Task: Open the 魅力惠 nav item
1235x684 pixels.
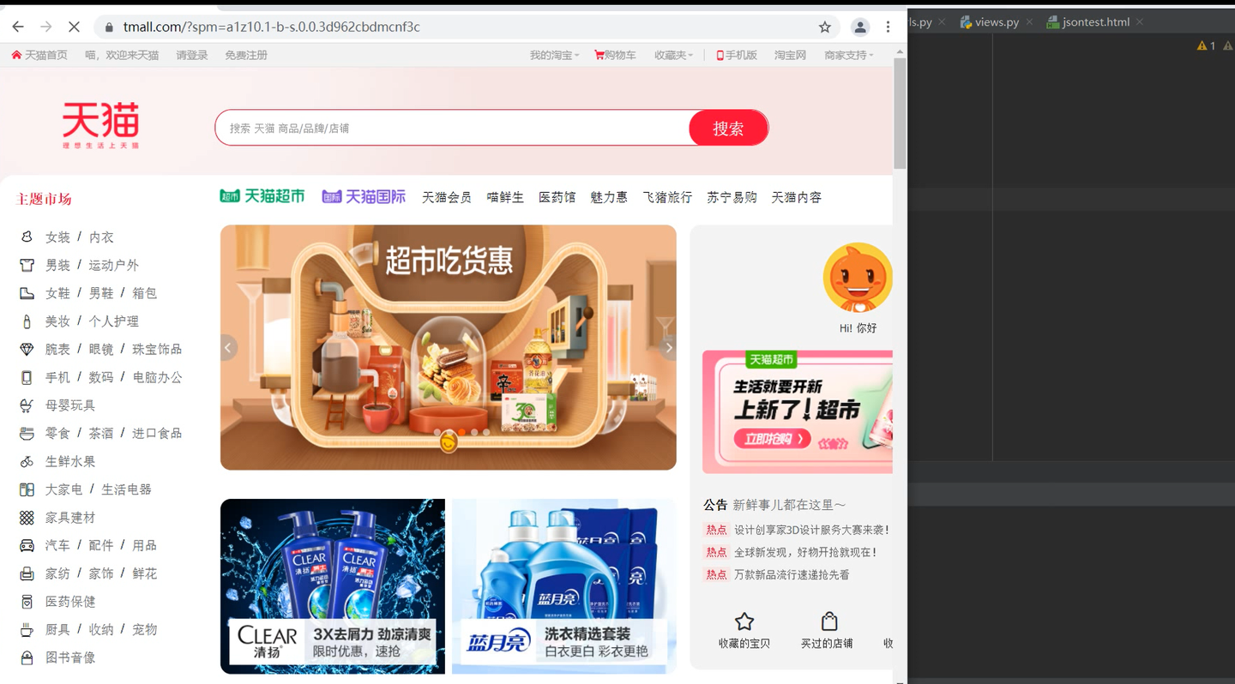Action: (609, 197)
